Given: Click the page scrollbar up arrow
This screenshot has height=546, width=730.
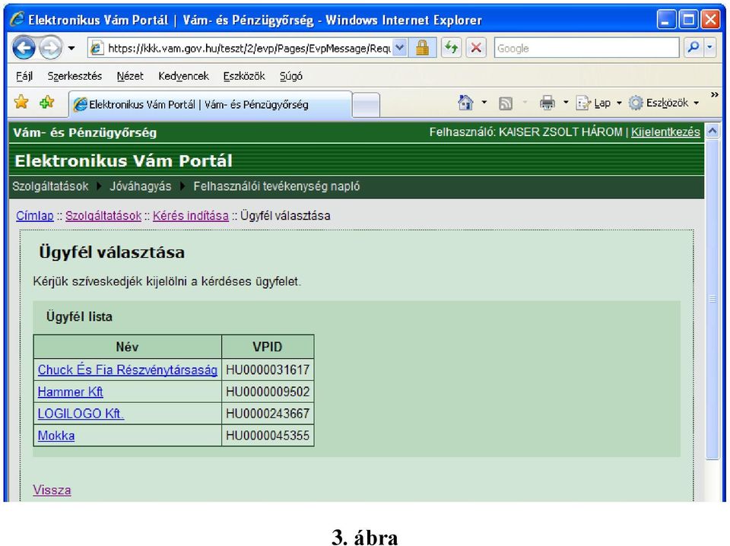Looking at the screenshot, I should [x=713, y=132].
